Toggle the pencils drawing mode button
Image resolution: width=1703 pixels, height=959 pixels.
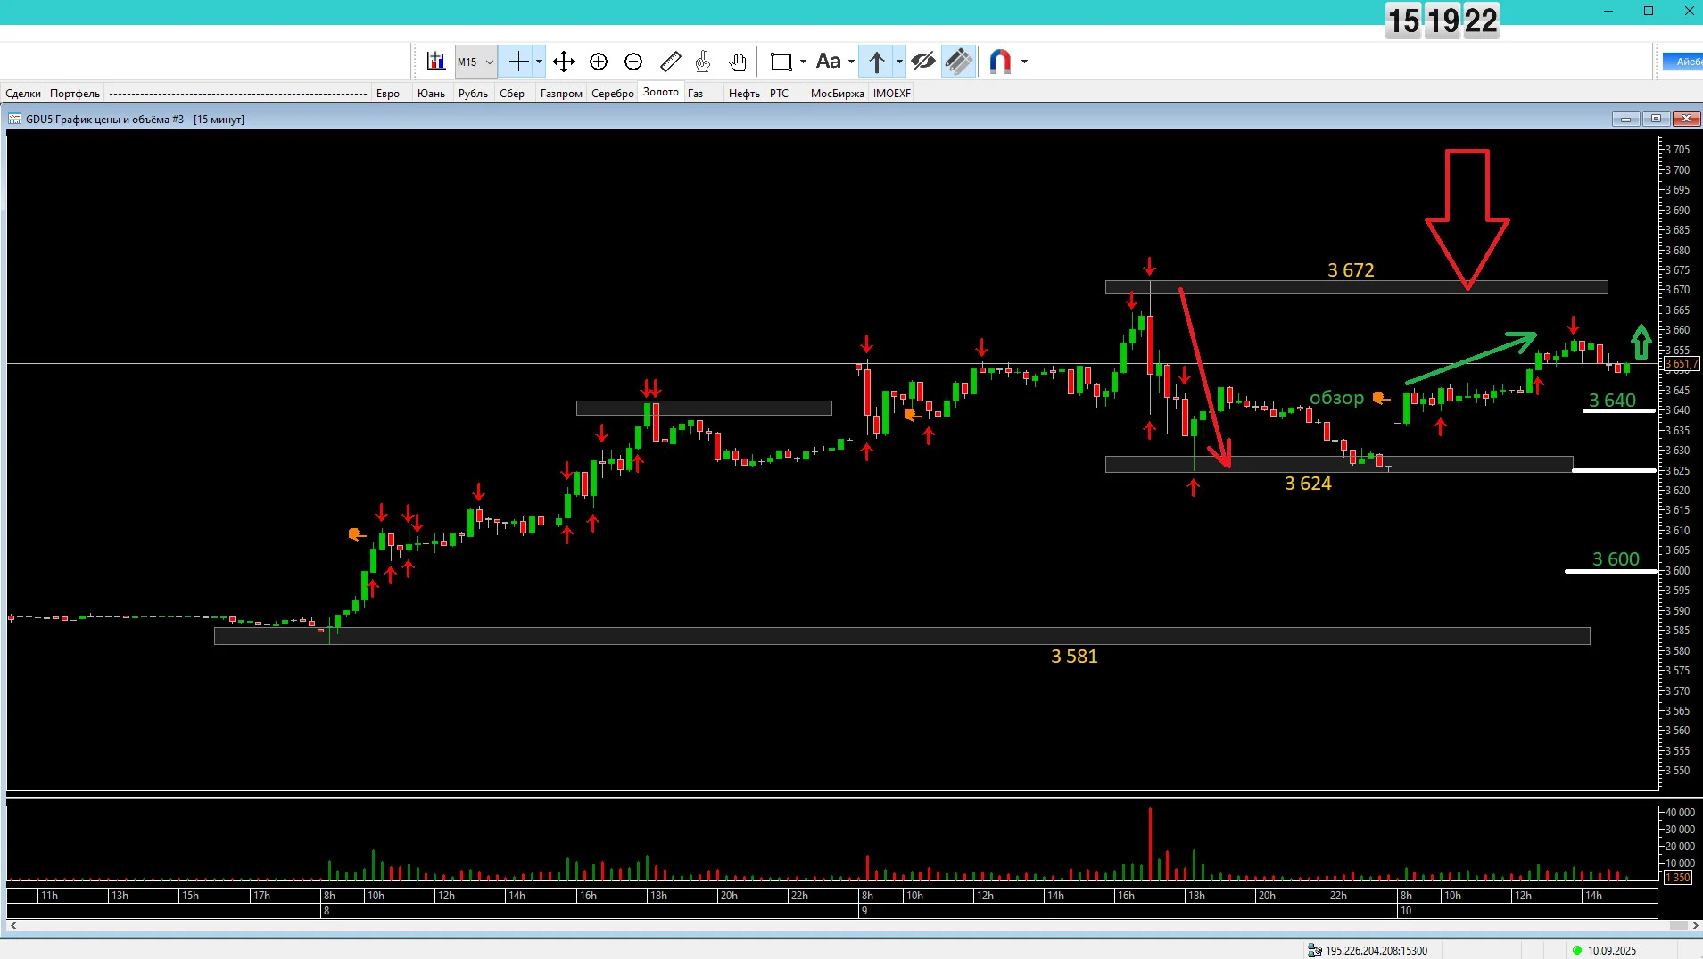pyautogui.click(x=958, y=62)
